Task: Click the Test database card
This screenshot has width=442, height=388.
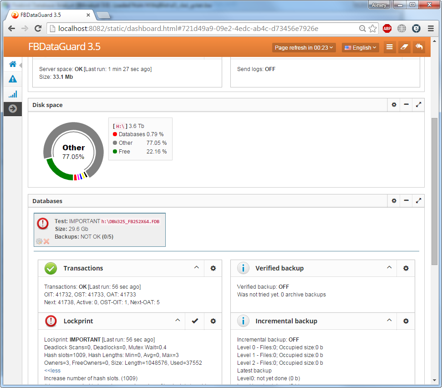Action: click(x=100, y=230)
